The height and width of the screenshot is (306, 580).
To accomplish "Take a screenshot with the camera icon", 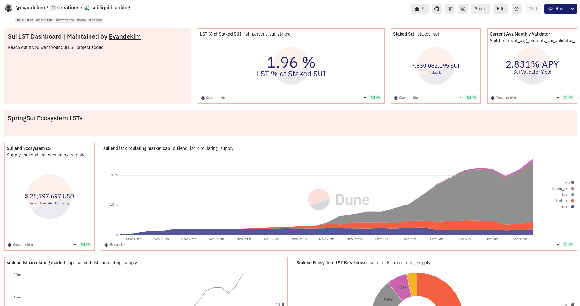I will pyautogui.click(x=463, y=9).
